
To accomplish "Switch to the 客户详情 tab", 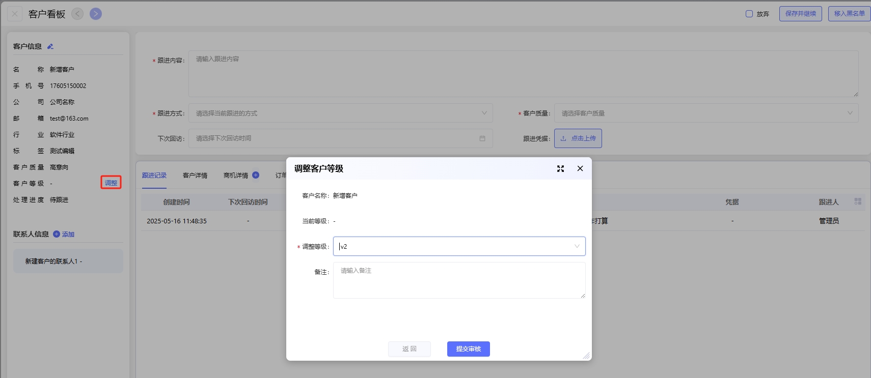I will point(195,176).
